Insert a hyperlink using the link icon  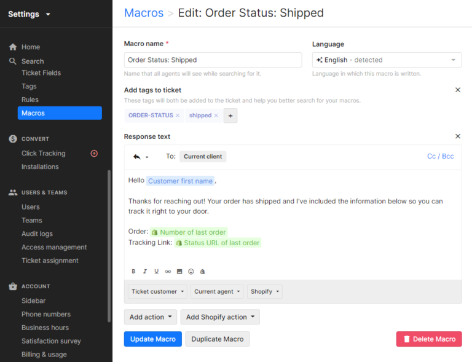[x=168, y=271]
